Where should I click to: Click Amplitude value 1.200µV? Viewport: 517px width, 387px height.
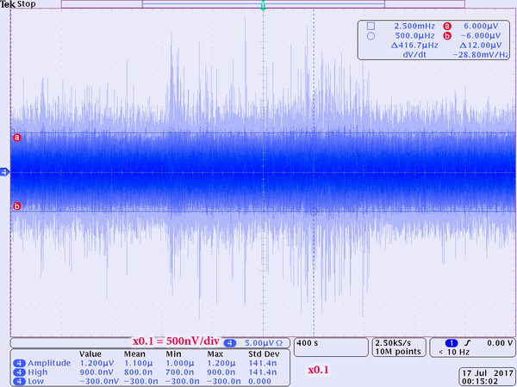[x=97, y=363]
